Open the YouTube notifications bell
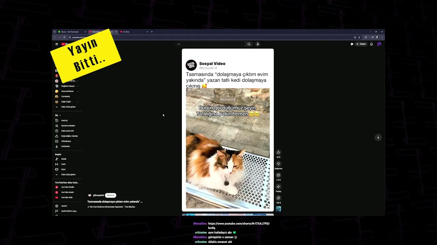Image resolution: width=437 pixels, height=245 pixels. (371, 44)
